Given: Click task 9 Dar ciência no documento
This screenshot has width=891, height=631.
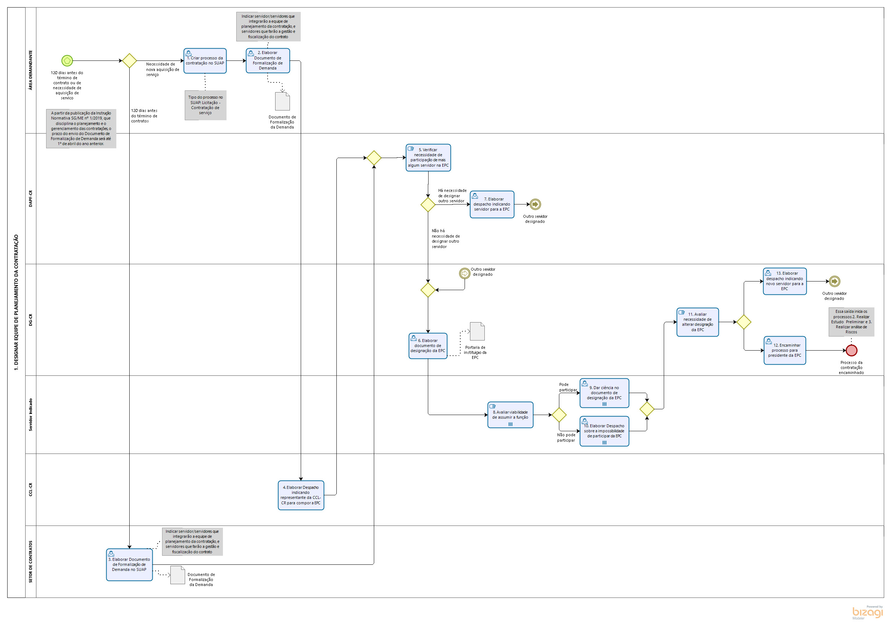Looking at the screenshot, I should 604,393.
